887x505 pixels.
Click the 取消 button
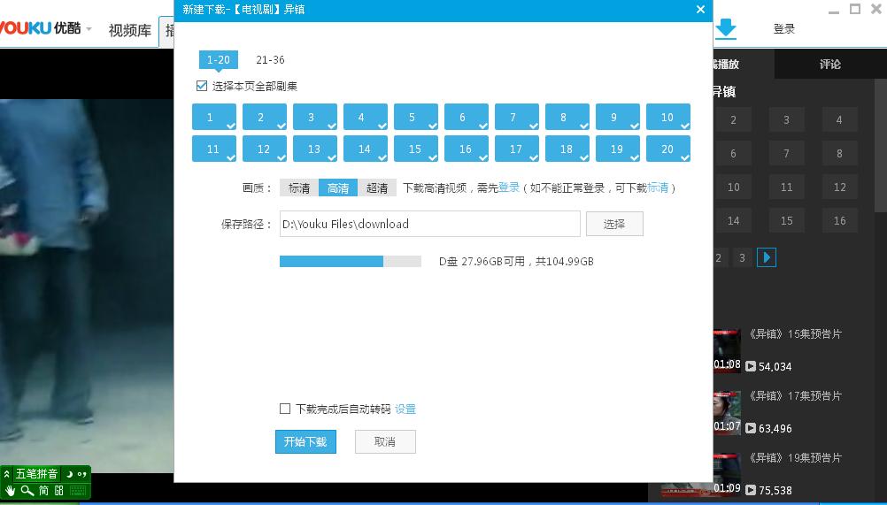pyautogui.click(x=385, y=441)
